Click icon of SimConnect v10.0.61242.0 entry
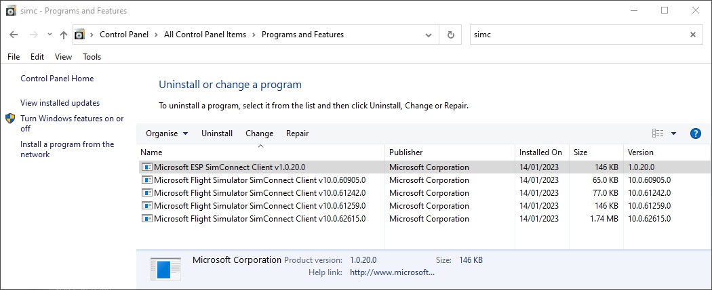 pos(146,193)
